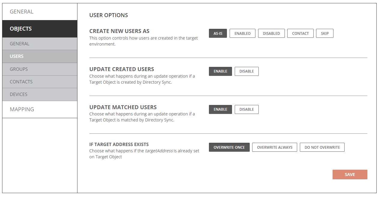Click the SAVE button

coord(350,175)
